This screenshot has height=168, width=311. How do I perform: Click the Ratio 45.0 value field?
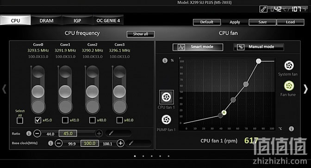[68, 133]
